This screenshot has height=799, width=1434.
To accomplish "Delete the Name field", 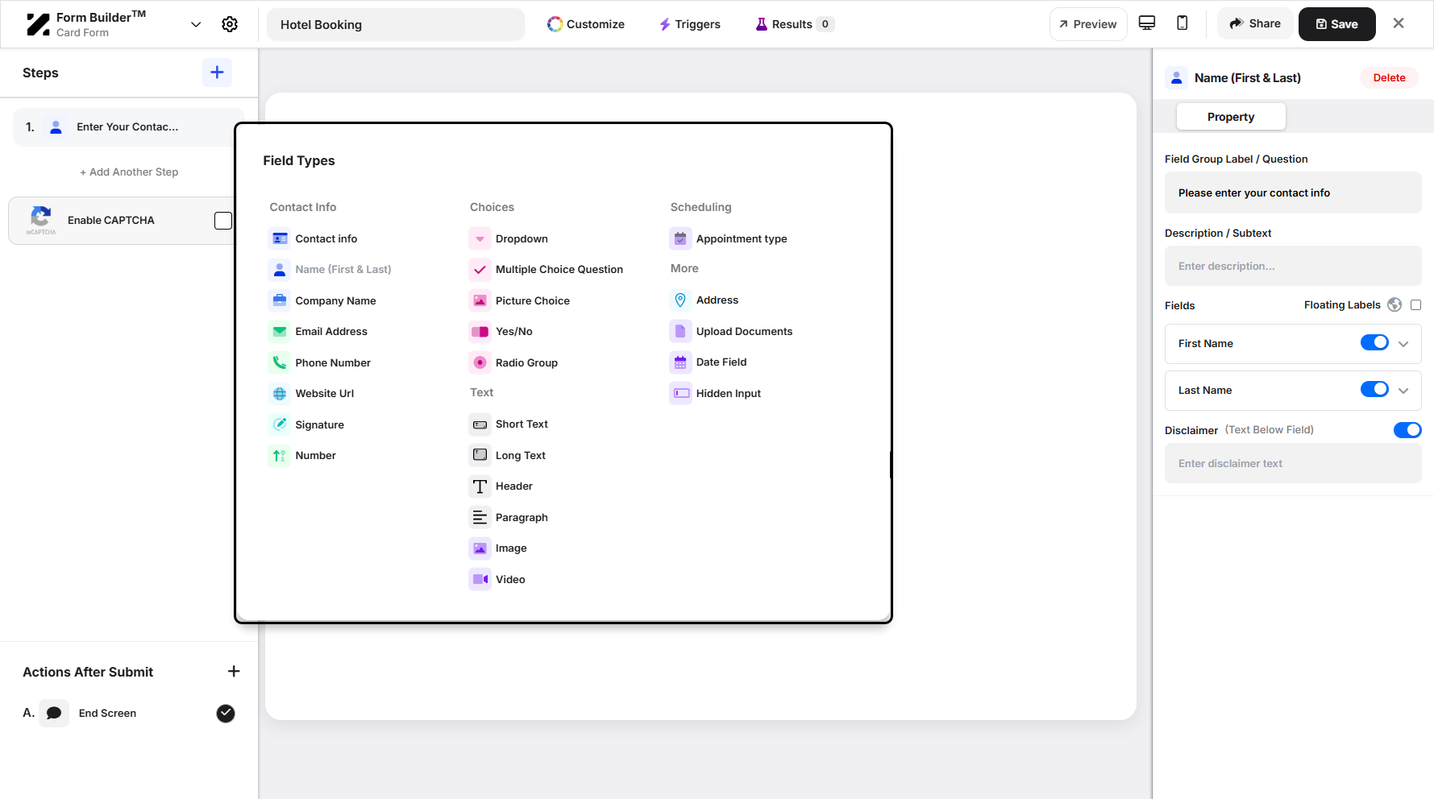I will pyautogui.click(x=1389, y=78).
